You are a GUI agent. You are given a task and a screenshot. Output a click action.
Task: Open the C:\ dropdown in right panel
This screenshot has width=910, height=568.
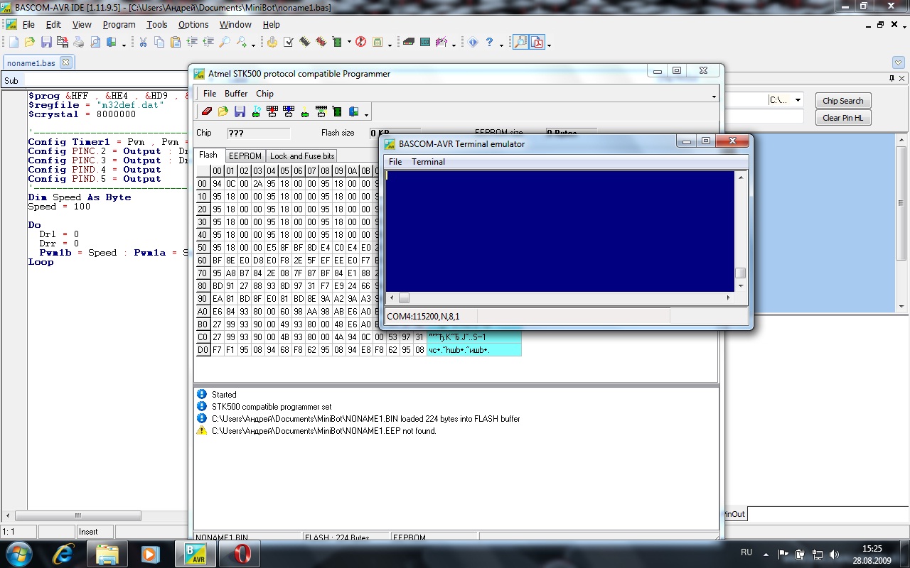(798, 100)
